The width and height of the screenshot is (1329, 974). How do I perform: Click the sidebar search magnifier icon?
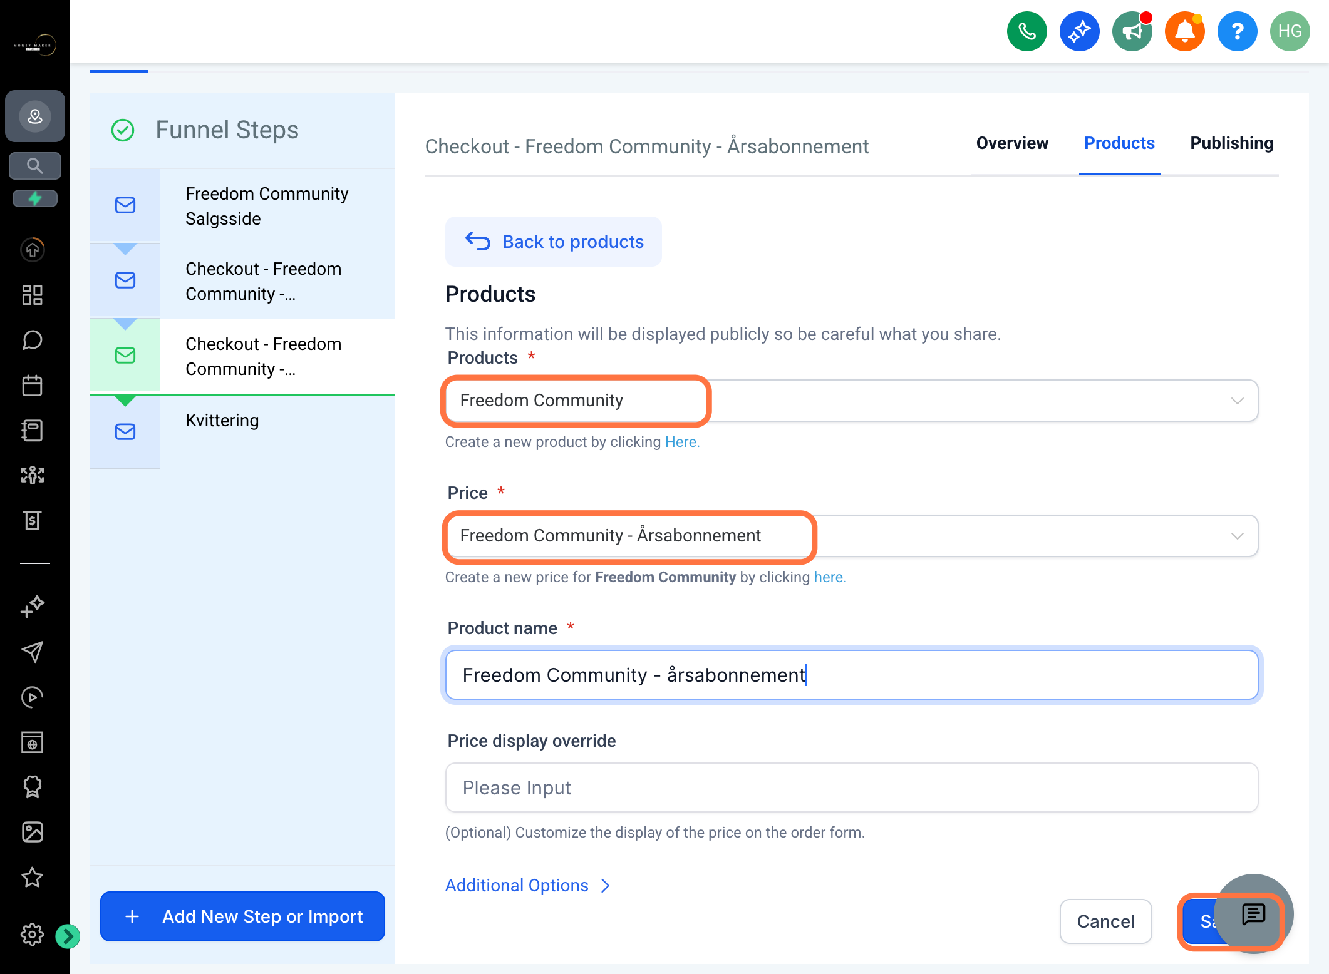pyautogui.click(x=35, y=166)
